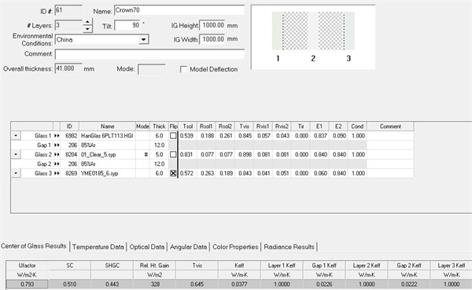
Task: Click the Tsol column header
Action: pyautogui.click(x=188, y=127)
